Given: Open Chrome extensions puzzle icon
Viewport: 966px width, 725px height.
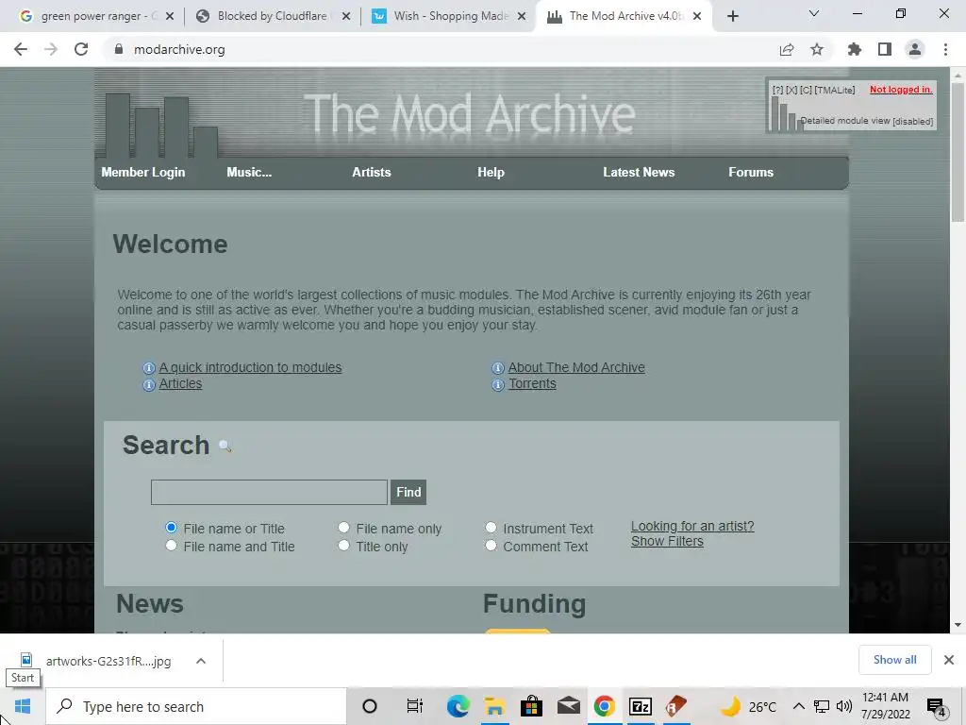Looking at the screenshot, I should pos(855,49).
